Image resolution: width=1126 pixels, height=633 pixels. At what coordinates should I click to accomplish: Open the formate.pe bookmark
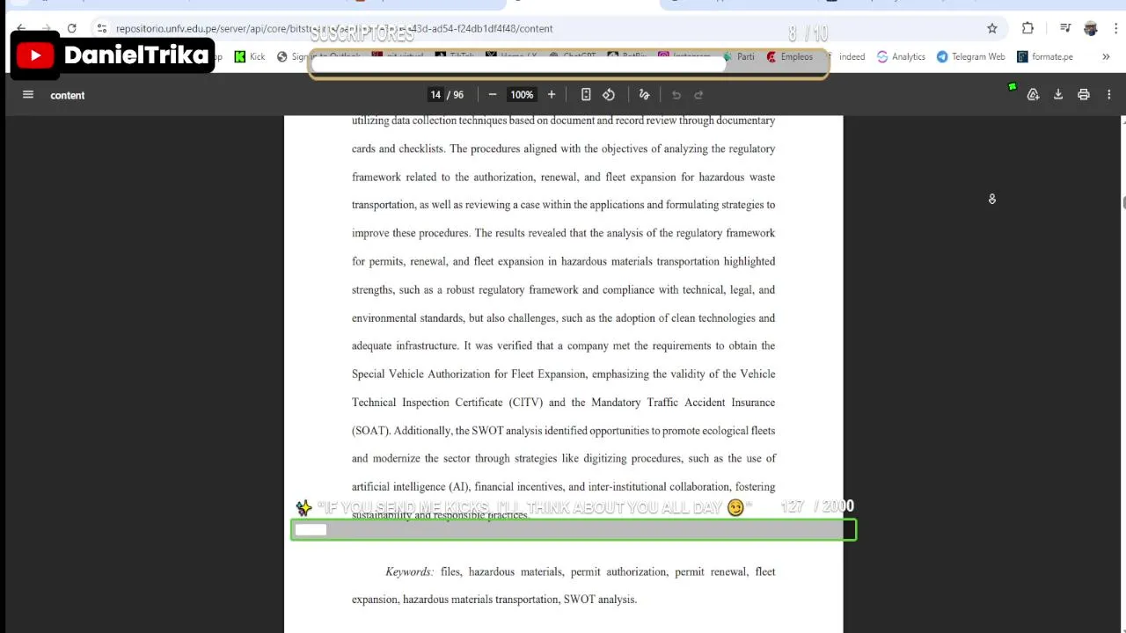coord(1045,56)
